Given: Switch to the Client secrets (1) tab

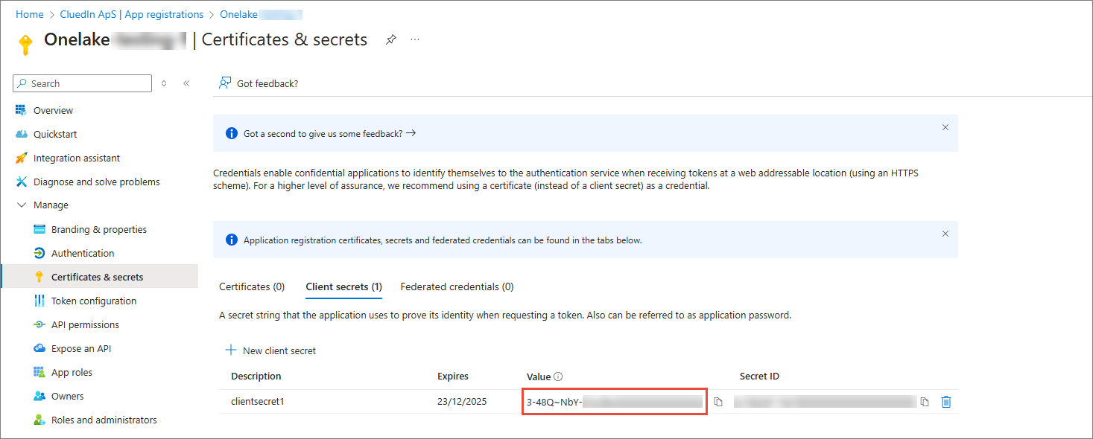Looking at the screenshot, I should click(344, 286).
